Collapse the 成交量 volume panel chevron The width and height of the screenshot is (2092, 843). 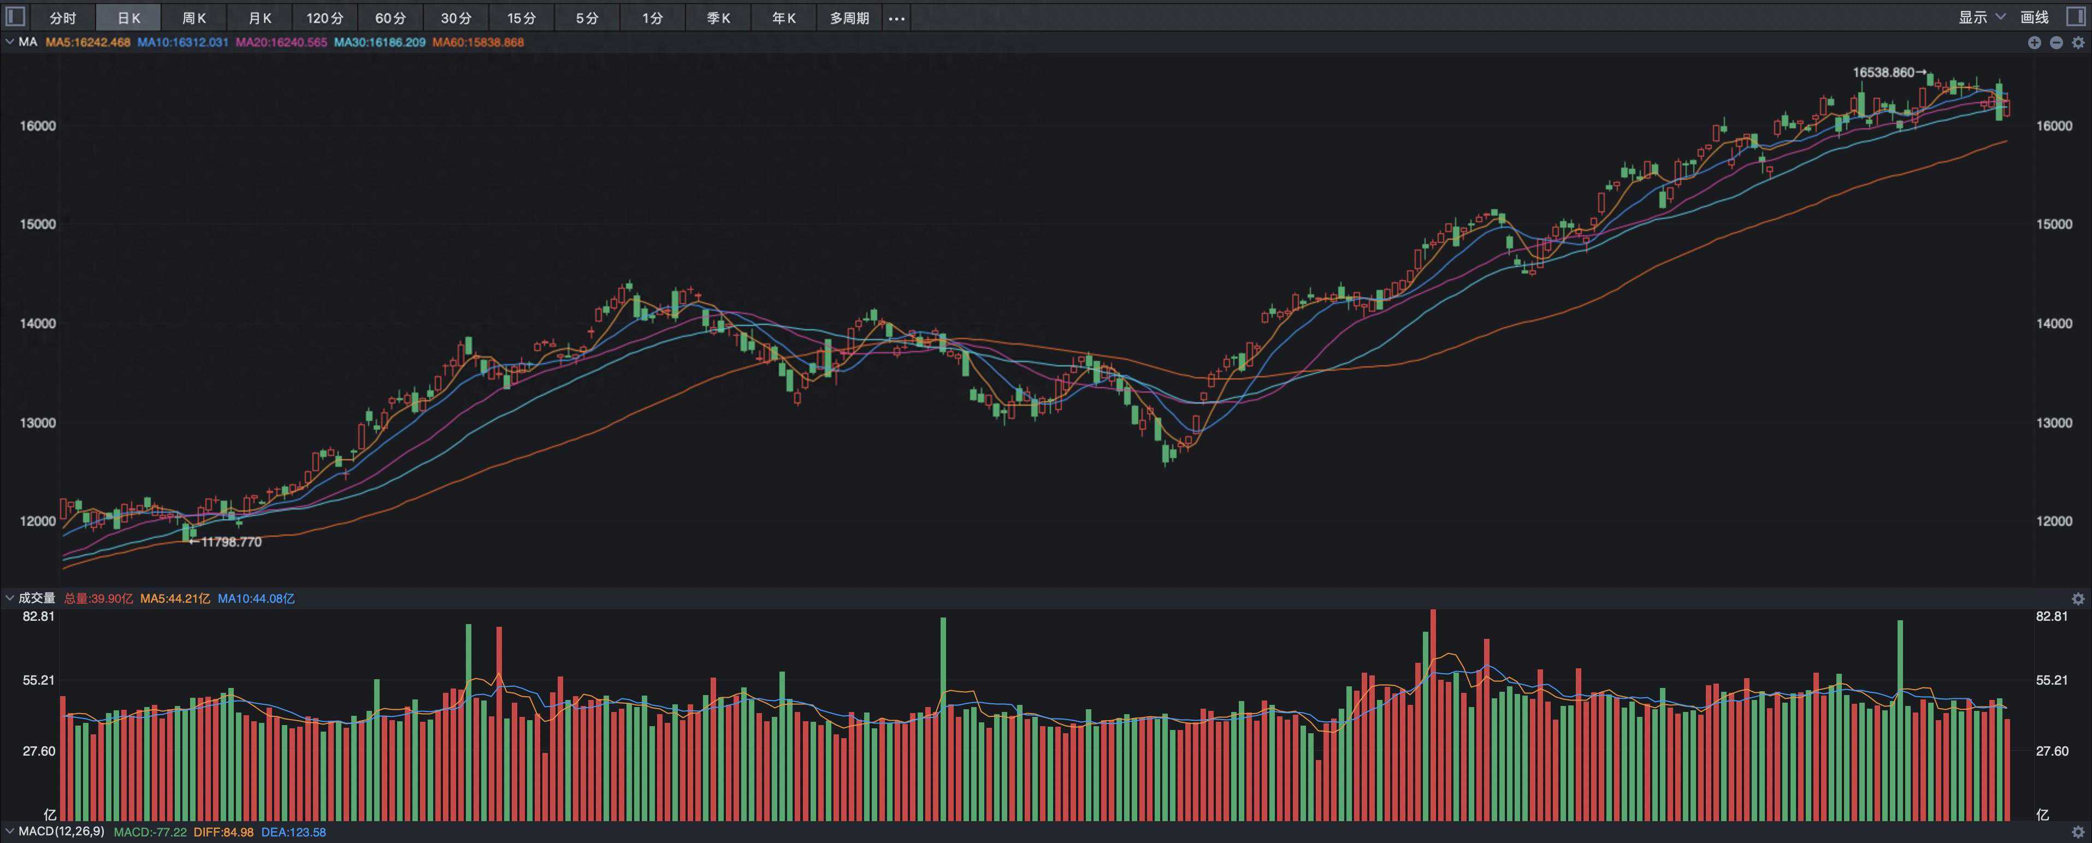pos(10,598)
